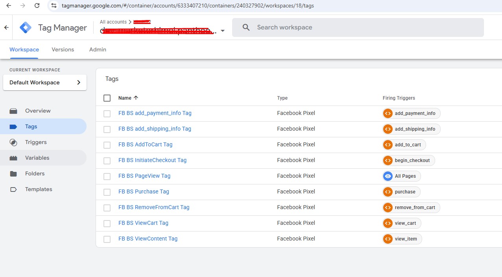Check FB BS ViewCart Tag row
The width and height of the screenshot is (502, 277).
click(x=107, y=224)
